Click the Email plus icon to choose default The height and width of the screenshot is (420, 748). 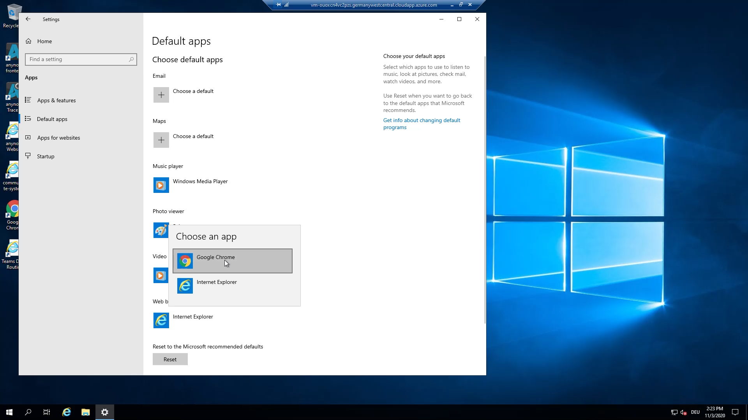(161, 95)
